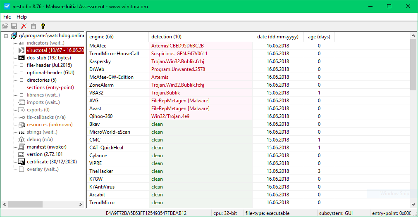Sort by date (dd.mm.yyyy) column header

278,37
